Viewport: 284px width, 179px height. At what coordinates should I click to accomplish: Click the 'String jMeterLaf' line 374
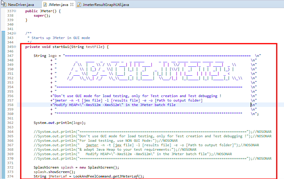click(x=89, y=176)
